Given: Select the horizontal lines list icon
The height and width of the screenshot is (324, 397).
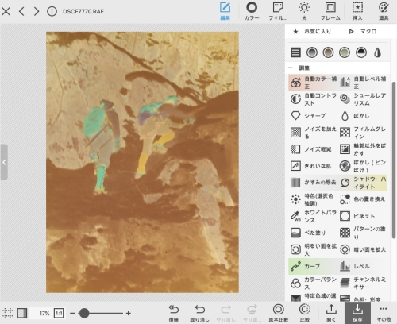Looking at the screenshot, I should pyautogui.click(x=295, y=52).
